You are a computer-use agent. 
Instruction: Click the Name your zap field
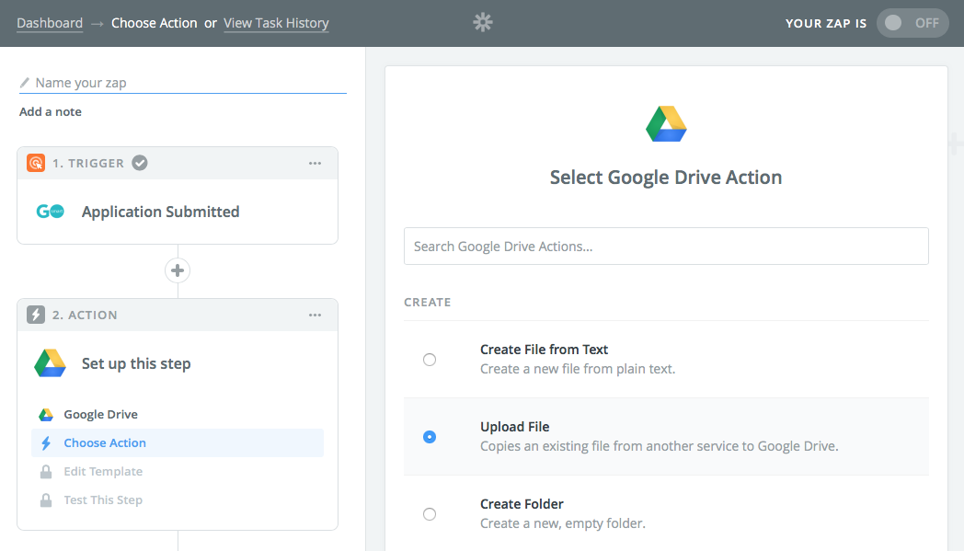[183, 83]
